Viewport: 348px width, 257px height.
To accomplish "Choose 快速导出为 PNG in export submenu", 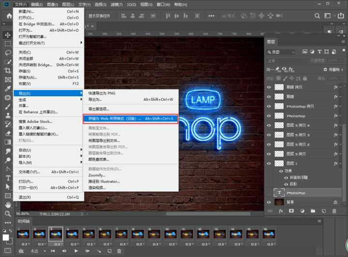I will click(131, 93).
